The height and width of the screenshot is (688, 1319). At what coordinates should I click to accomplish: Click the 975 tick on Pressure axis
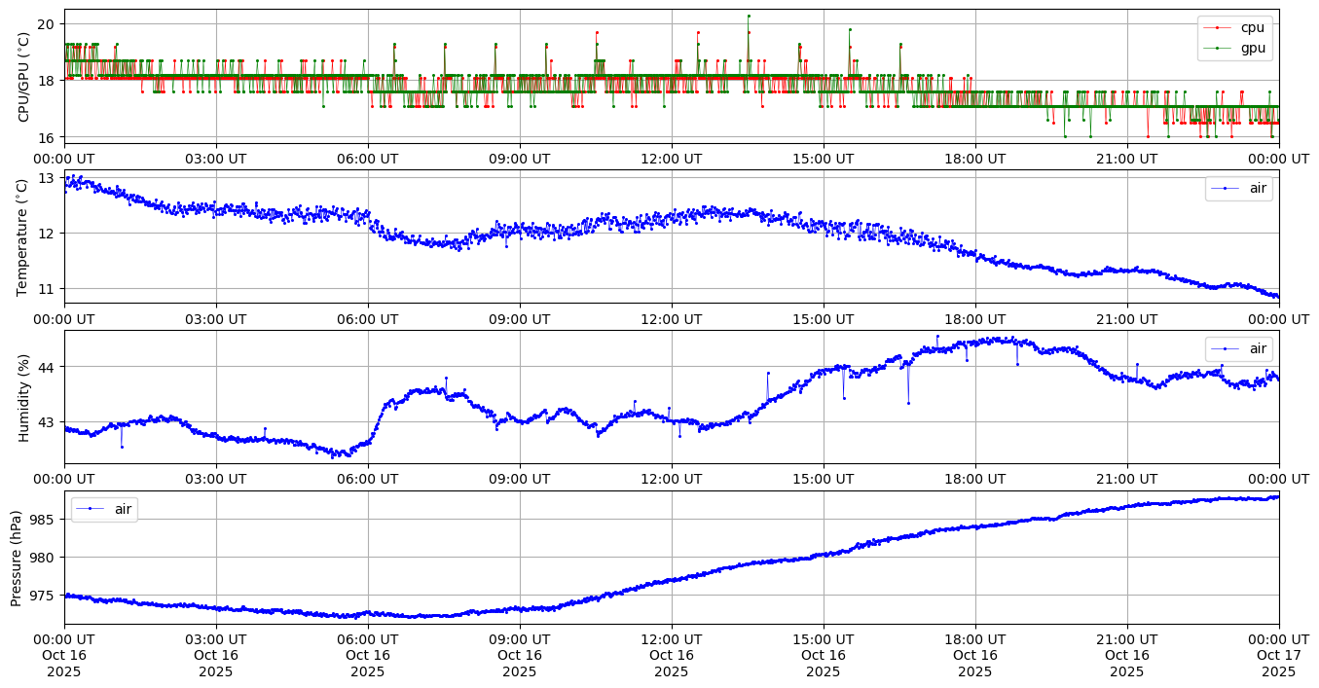tap(43, 595)
